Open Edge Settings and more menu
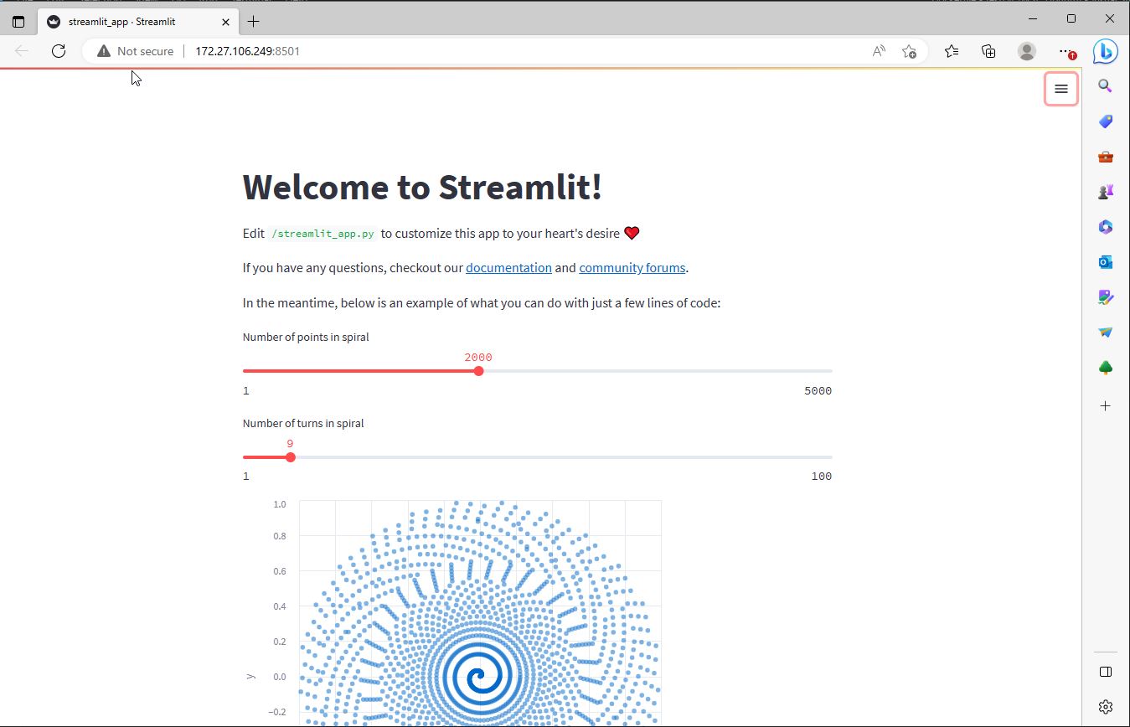Screen dimensions: 1130x727 pos(1066,51)
